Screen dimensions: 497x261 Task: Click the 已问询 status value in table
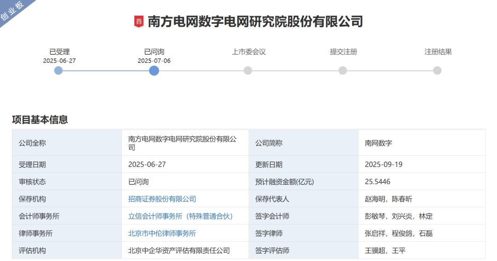point(185,182)
